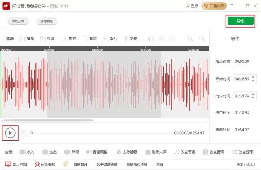Zoom in the waveform with magnifier plus
The width and height of the screenshot is (261, 170).
point(190,39)
